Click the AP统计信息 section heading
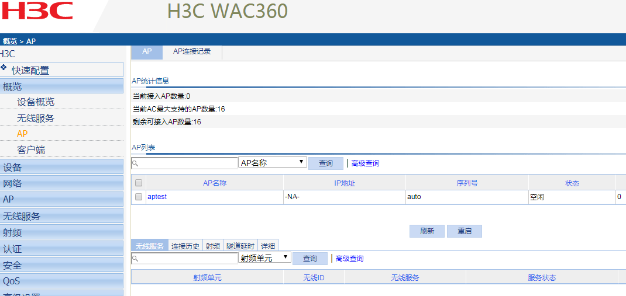This screenshot has width=626, height=296. click(150, 81)
